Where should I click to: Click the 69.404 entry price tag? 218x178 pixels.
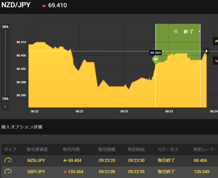point(155,53)
